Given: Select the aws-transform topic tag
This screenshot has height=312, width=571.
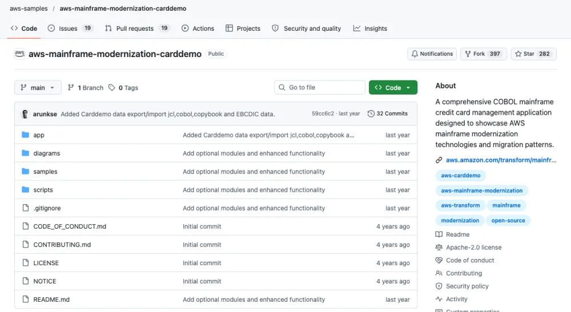Looking at the screenshot, I should pyautogui.click(x=460, y=205).
